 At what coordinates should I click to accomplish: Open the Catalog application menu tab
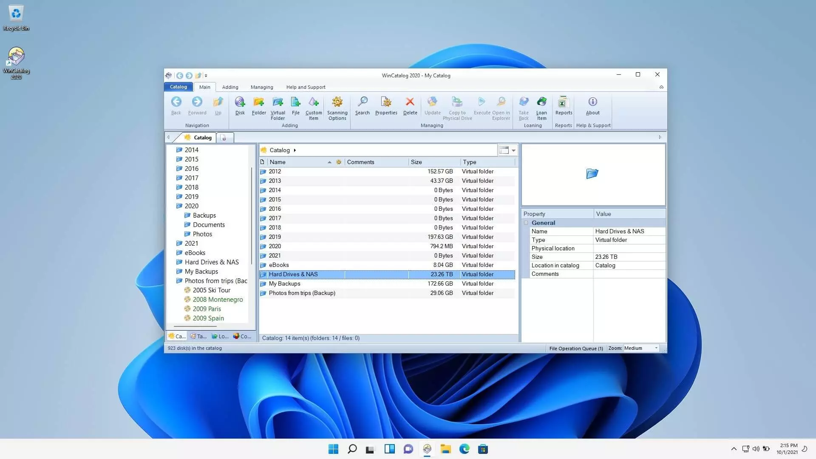(178, 87)
